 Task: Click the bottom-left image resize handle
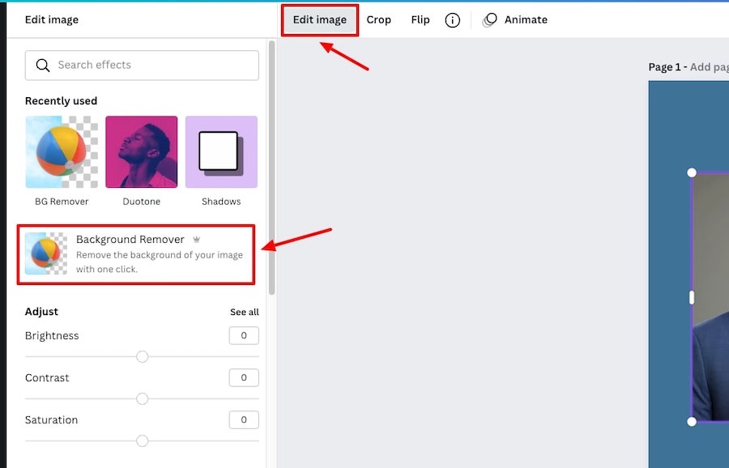[692, 422]
